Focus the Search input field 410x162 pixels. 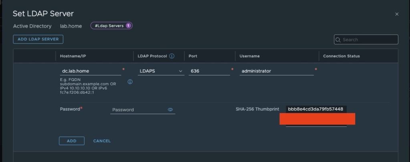point(368,40)
